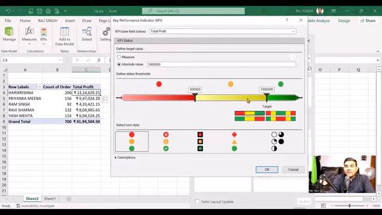Open the Row Labels filter dropdown

(39, 87)
